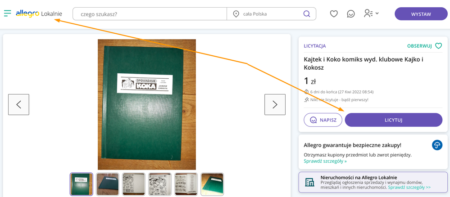The image size is (450, 197).
Task: Click the magnifier search icon
Action: [x=307, y=14]
